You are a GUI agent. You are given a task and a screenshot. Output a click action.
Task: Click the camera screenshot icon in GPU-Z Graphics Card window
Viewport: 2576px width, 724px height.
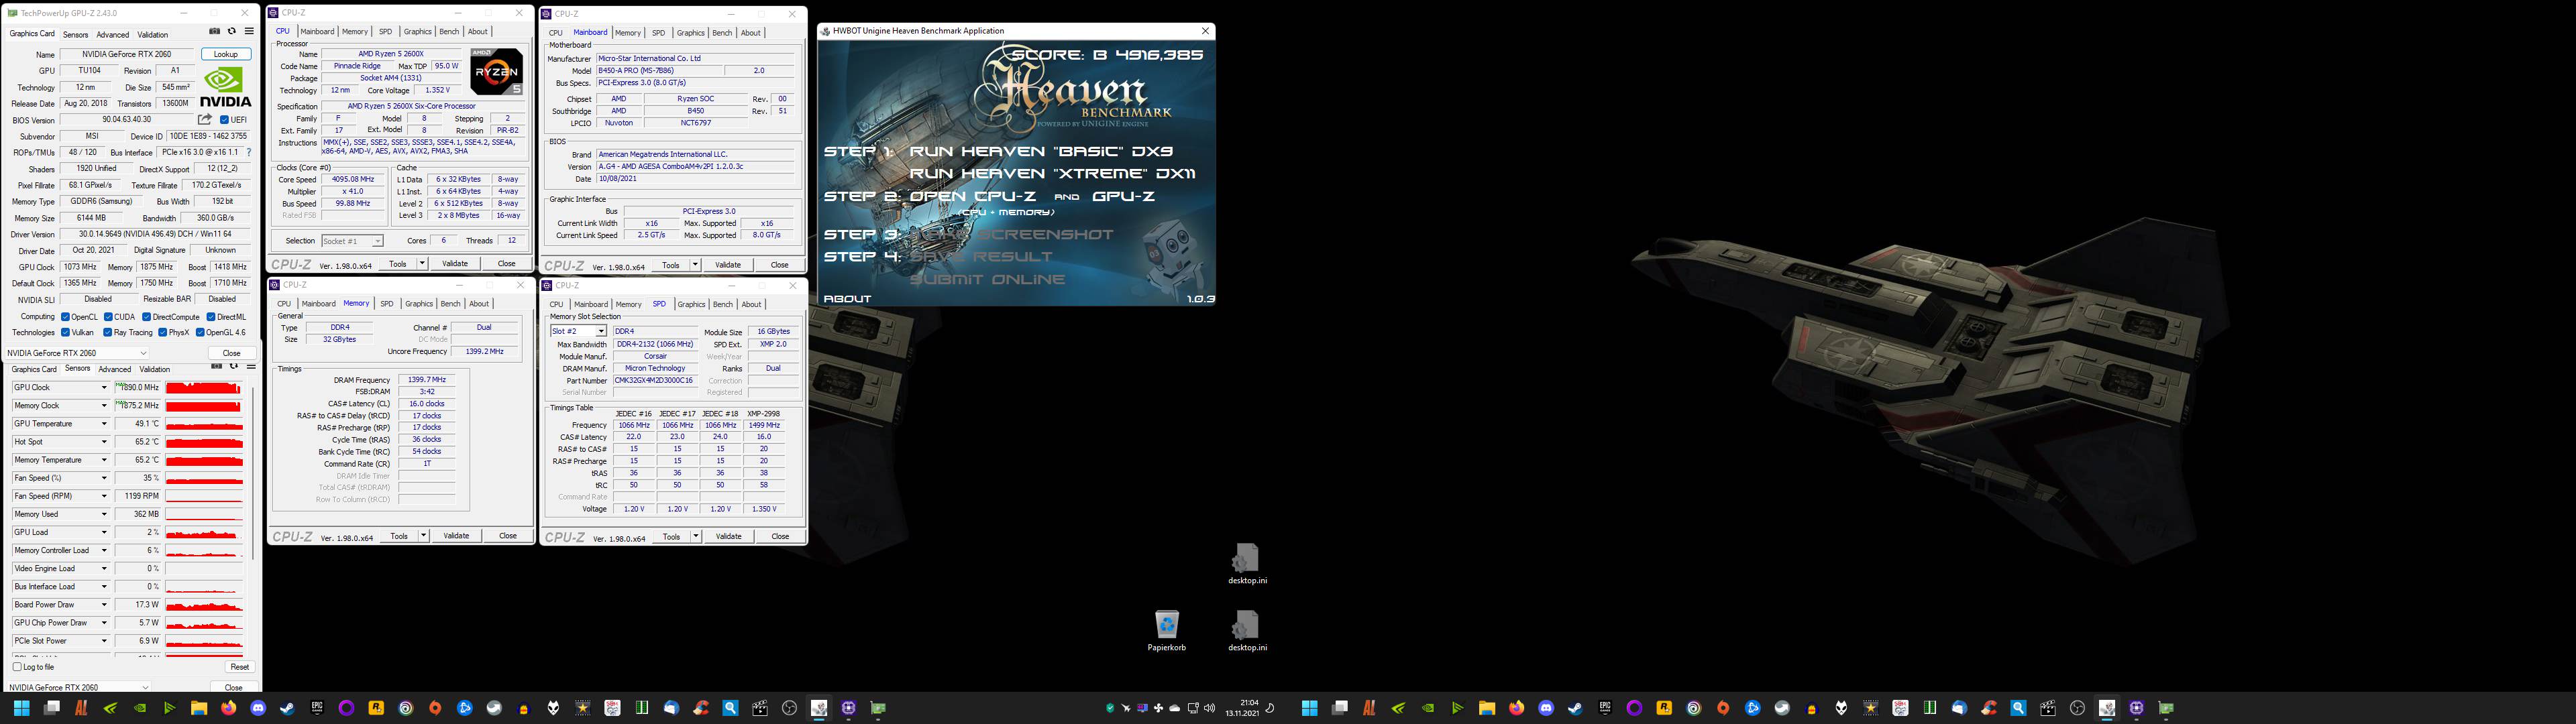point(214,32)
